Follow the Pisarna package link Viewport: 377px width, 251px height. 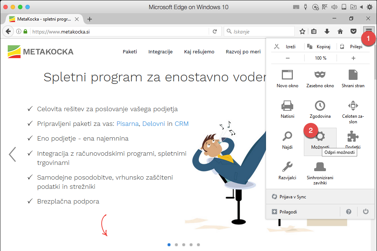pos(128,124)
